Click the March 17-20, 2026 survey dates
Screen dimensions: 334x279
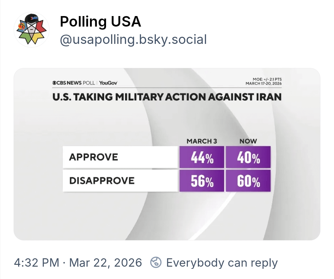click(263, 83)
